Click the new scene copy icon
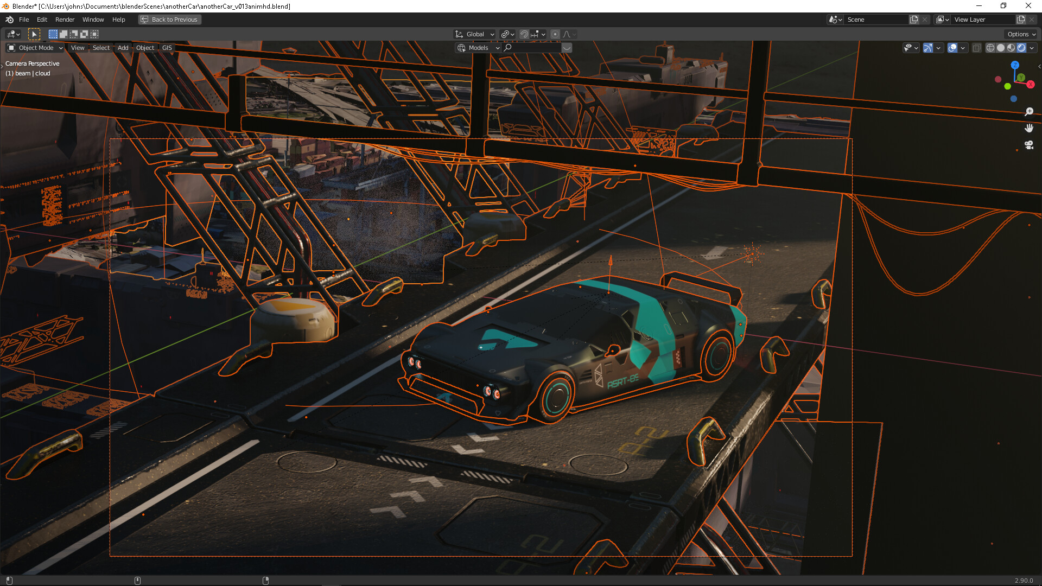This screenshot has width=1042, height=586. pos(914,20)
